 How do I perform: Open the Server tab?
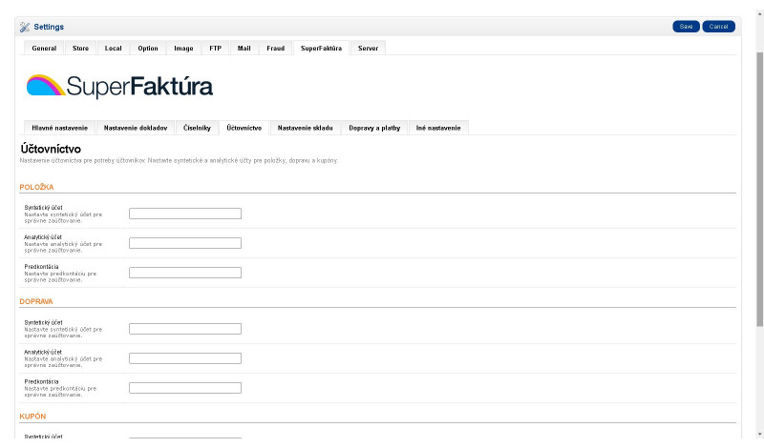click(368, 49)
